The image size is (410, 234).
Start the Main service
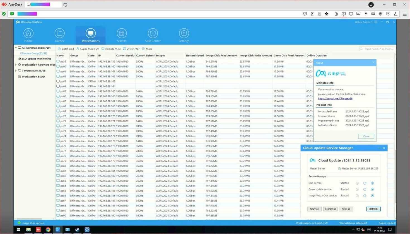point(357,183)
